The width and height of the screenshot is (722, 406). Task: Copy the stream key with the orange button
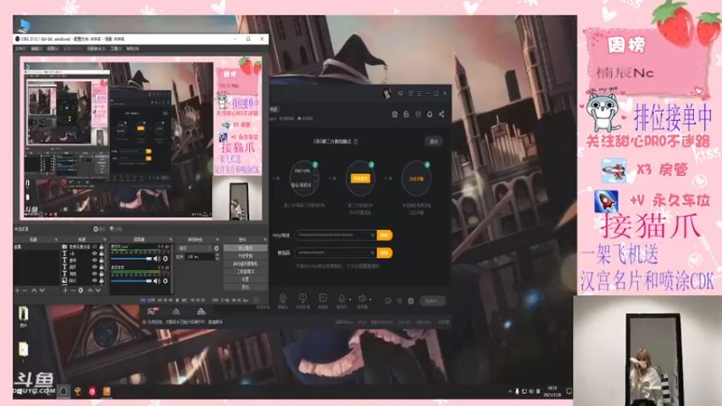[x=384, y=253]
